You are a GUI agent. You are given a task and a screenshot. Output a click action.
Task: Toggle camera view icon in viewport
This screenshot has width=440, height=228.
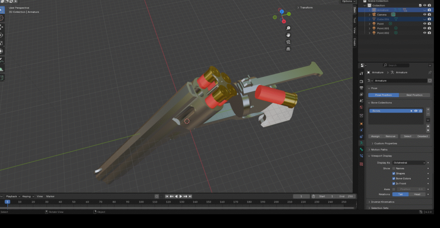[x=288, y=42]
